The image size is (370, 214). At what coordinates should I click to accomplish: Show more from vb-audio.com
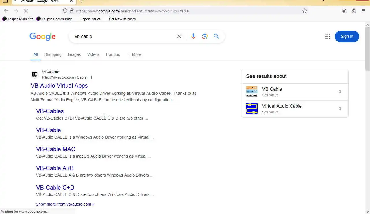[65, 204]
